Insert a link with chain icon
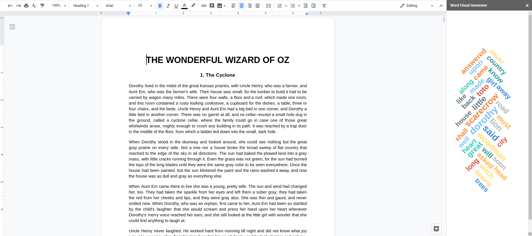Screen dimensions: 532x236 (x=204, y=6)
